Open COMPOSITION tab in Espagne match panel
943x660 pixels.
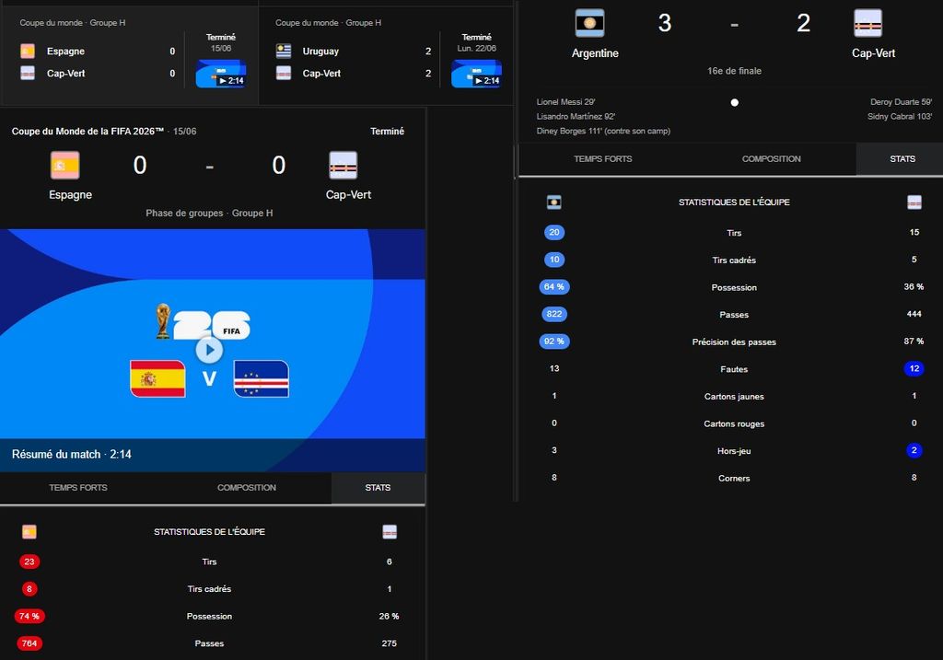coord(247,488)
